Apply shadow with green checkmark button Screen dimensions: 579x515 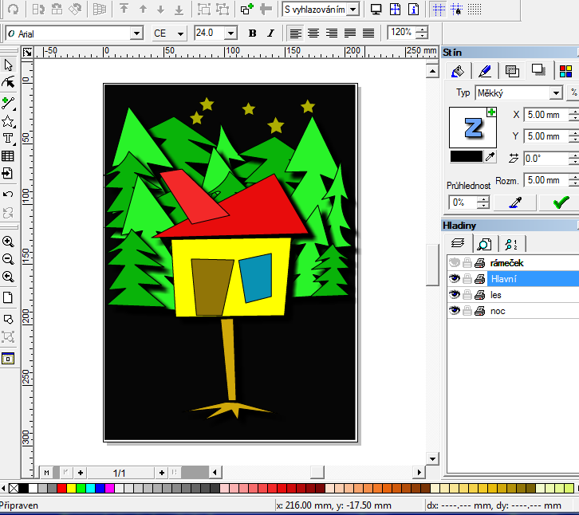click(561, 202)
